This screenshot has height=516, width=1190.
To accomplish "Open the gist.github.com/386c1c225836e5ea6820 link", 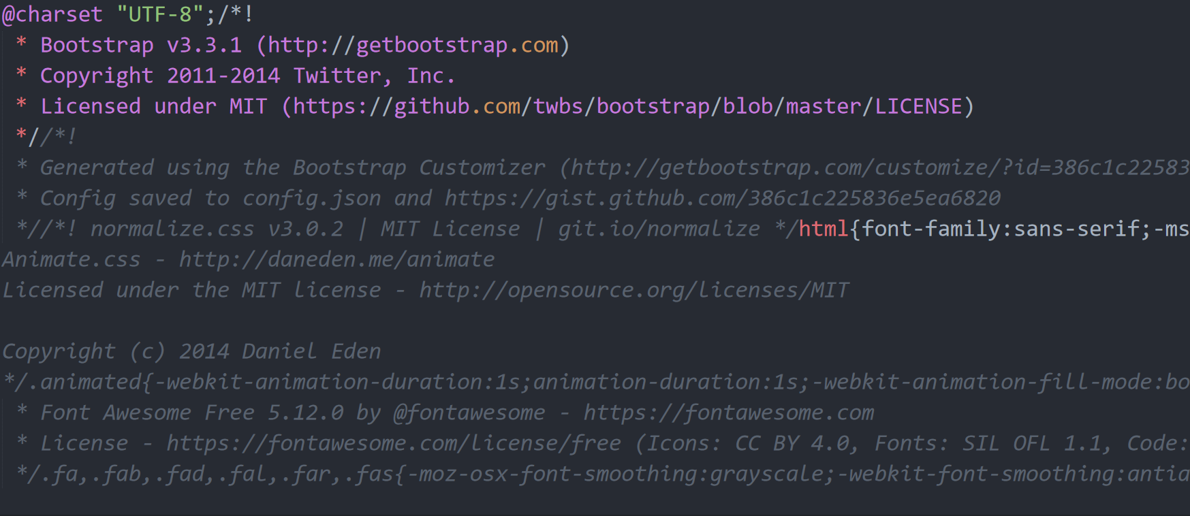I will point(723,198).
